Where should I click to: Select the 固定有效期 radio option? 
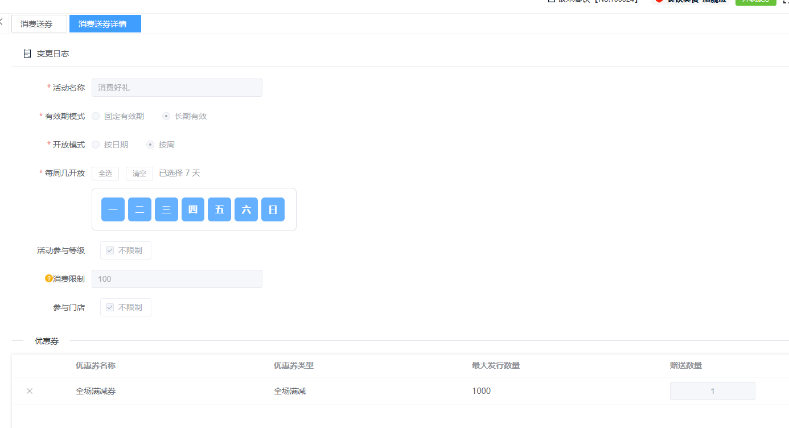tap(96, 116)
